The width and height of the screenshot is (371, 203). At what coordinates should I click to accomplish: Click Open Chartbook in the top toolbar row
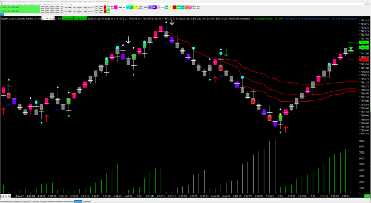(x=47, y=7)
